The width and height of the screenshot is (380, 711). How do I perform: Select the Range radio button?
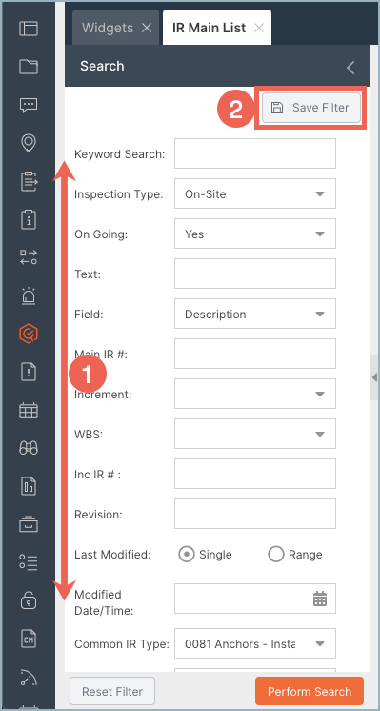point(276,554)
